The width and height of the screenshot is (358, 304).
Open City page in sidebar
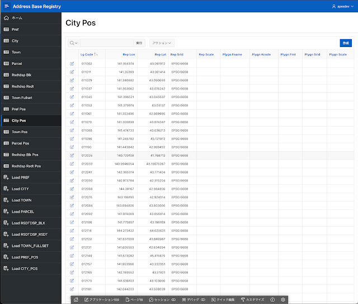31,41
